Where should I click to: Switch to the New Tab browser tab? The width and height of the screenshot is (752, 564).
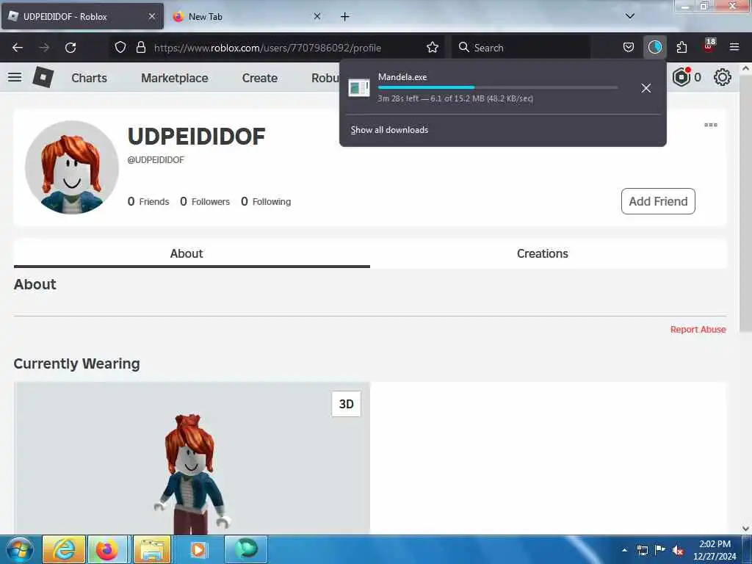(247, 16)
